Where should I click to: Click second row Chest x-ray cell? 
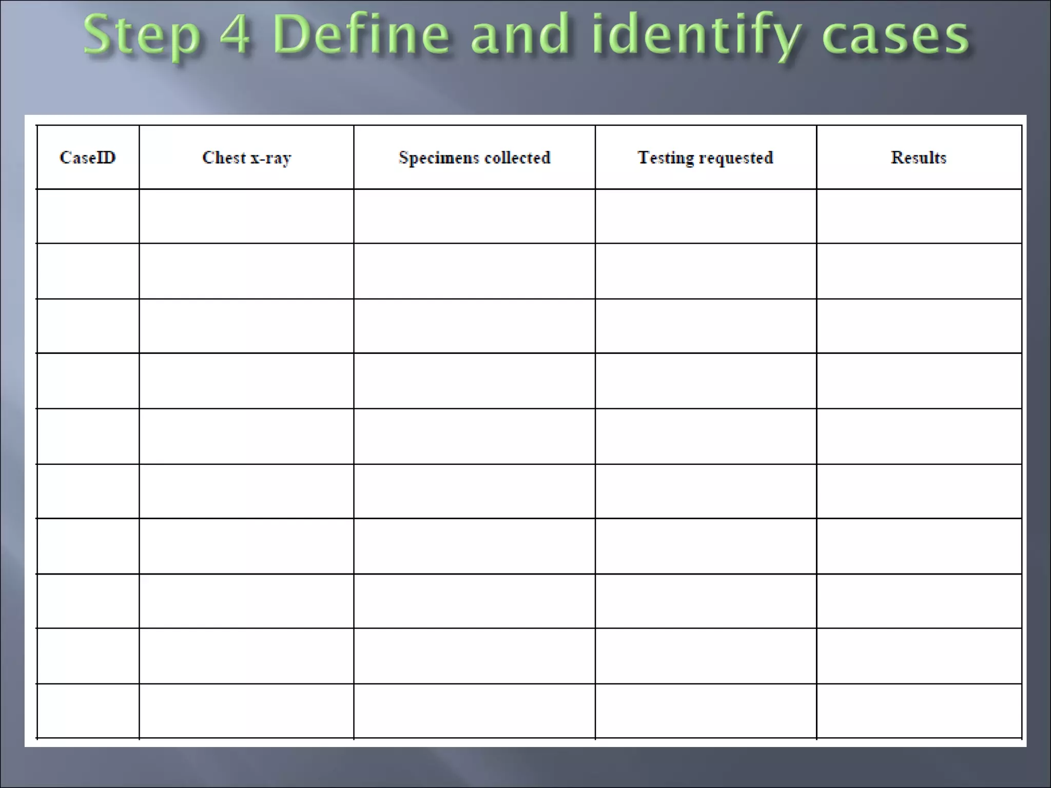246,271
